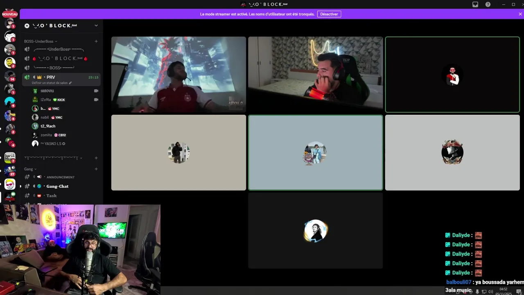This screenshot has height=295, width=524.
Task: Click the KICK tag next to !Zo9la
Action: [59, 100]
